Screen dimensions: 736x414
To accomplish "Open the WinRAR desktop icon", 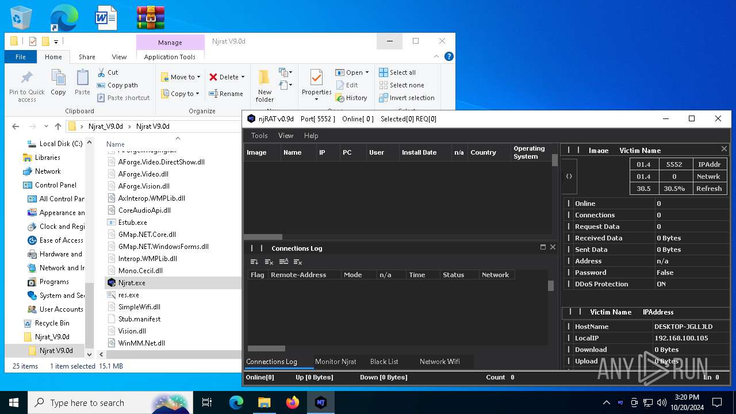I will coord(151,18).
